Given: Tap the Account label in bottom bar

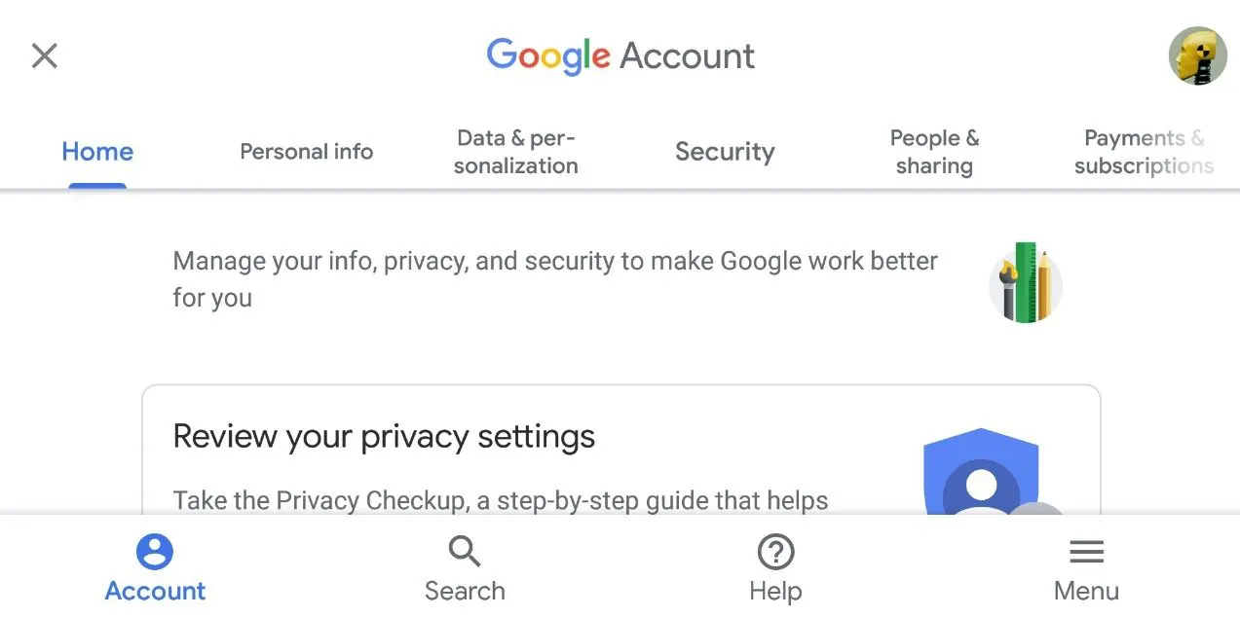Looking at the screenshot, I should point(155,591).
